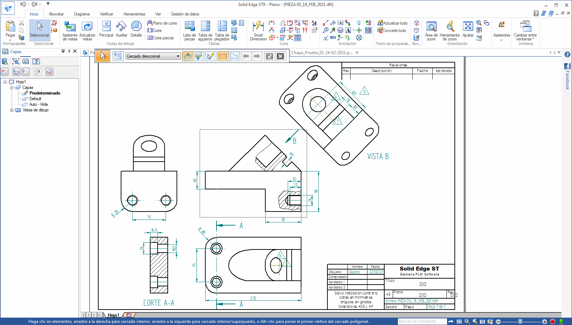This screenshot has width=572, height=325.
Task: Click the new layer icon in Capas
Action: click(x=5, y=72)
